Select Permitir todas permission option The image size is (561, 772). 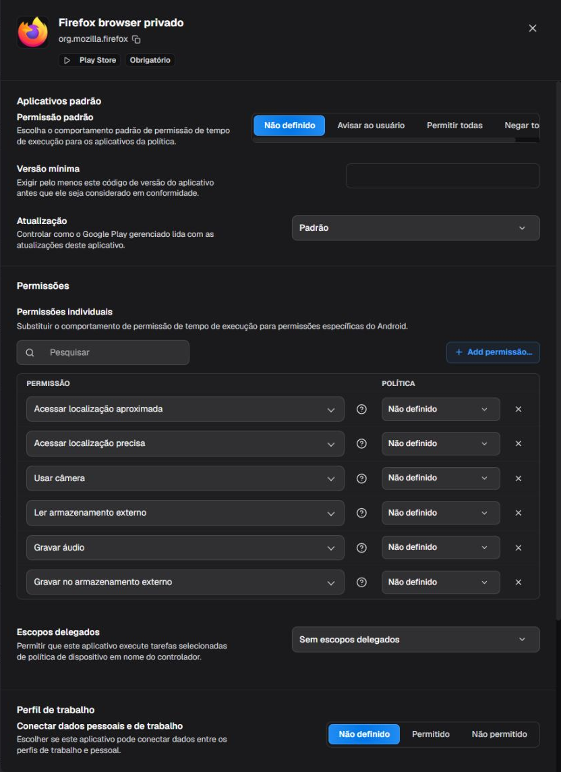coord(454,126)
